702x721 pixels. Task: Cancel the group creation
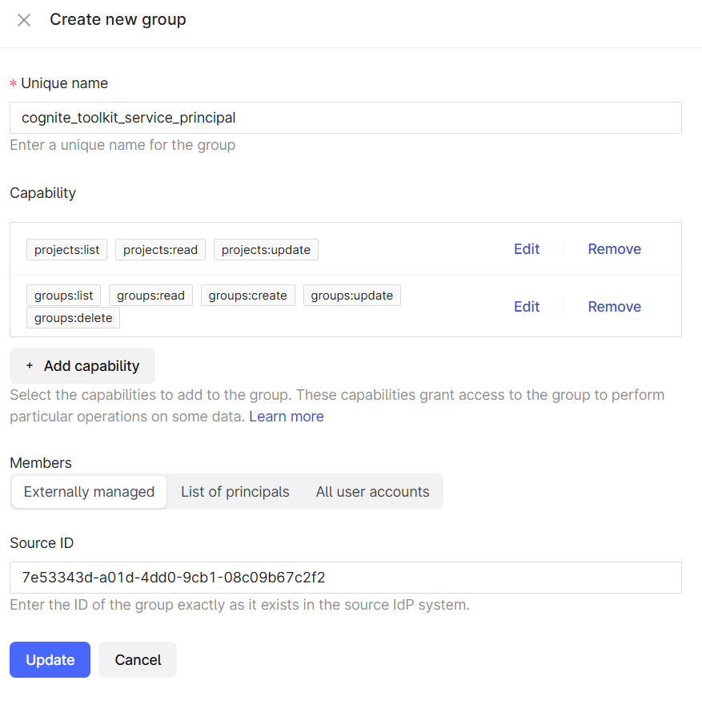pyautogui.click(x=138, y=660)
